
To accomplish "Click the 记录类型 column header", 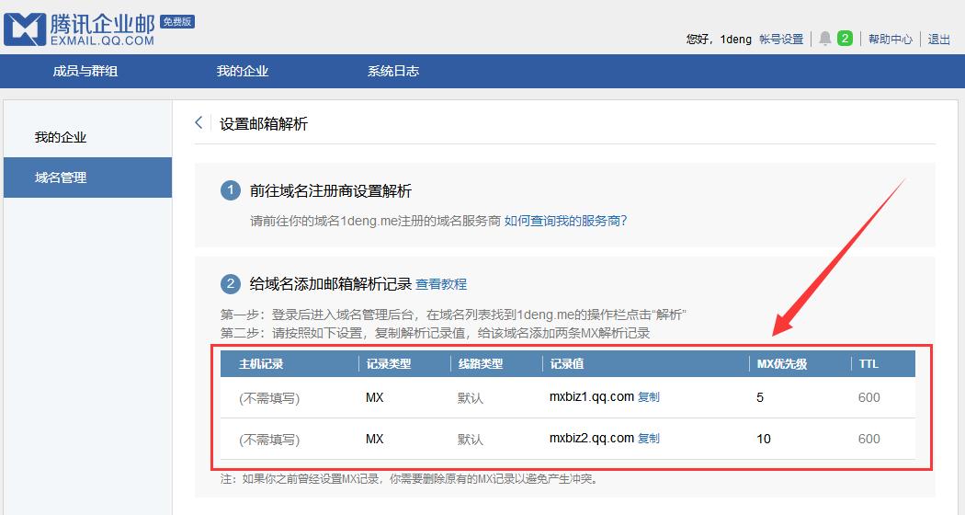I will [389, 364].
